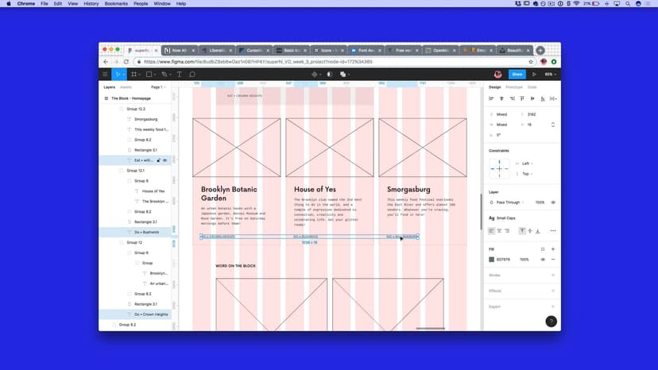Click the browser address bar URL
This screenshot has width=658, height=370.
pyautogui.click(x=258, y=62)
